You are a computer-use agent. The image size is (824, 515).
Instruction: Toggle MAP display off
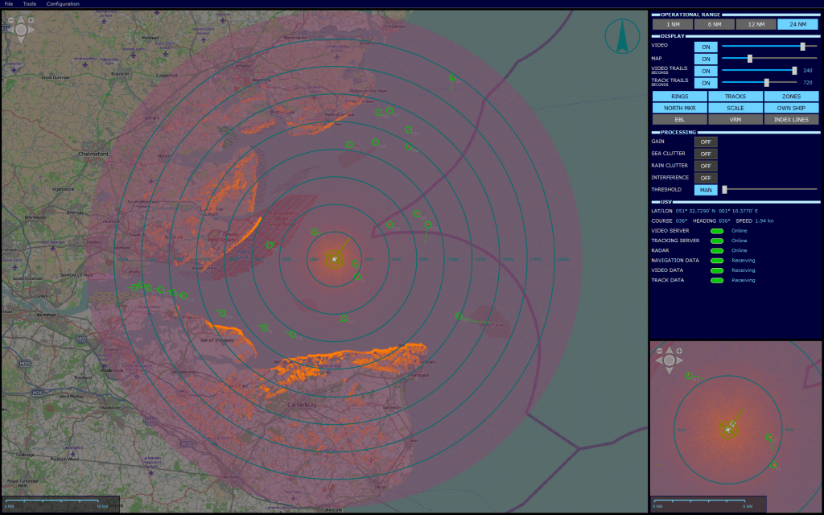coord(705,58)
